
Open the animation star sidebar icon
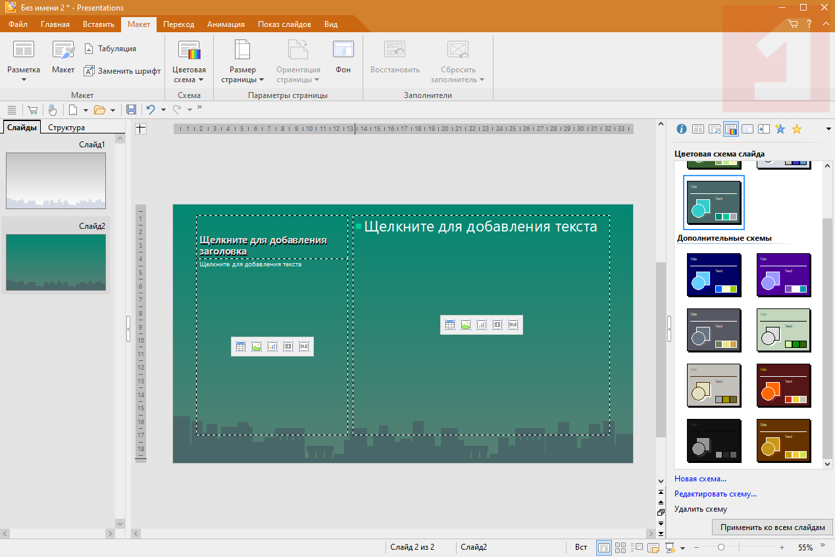point(780,129)
